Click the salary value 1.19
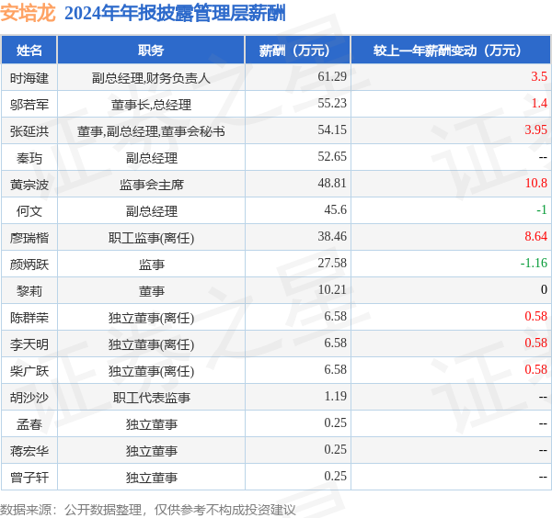This screenshot has width=552, height=518. pyautogui.click(x=335, y=396)
